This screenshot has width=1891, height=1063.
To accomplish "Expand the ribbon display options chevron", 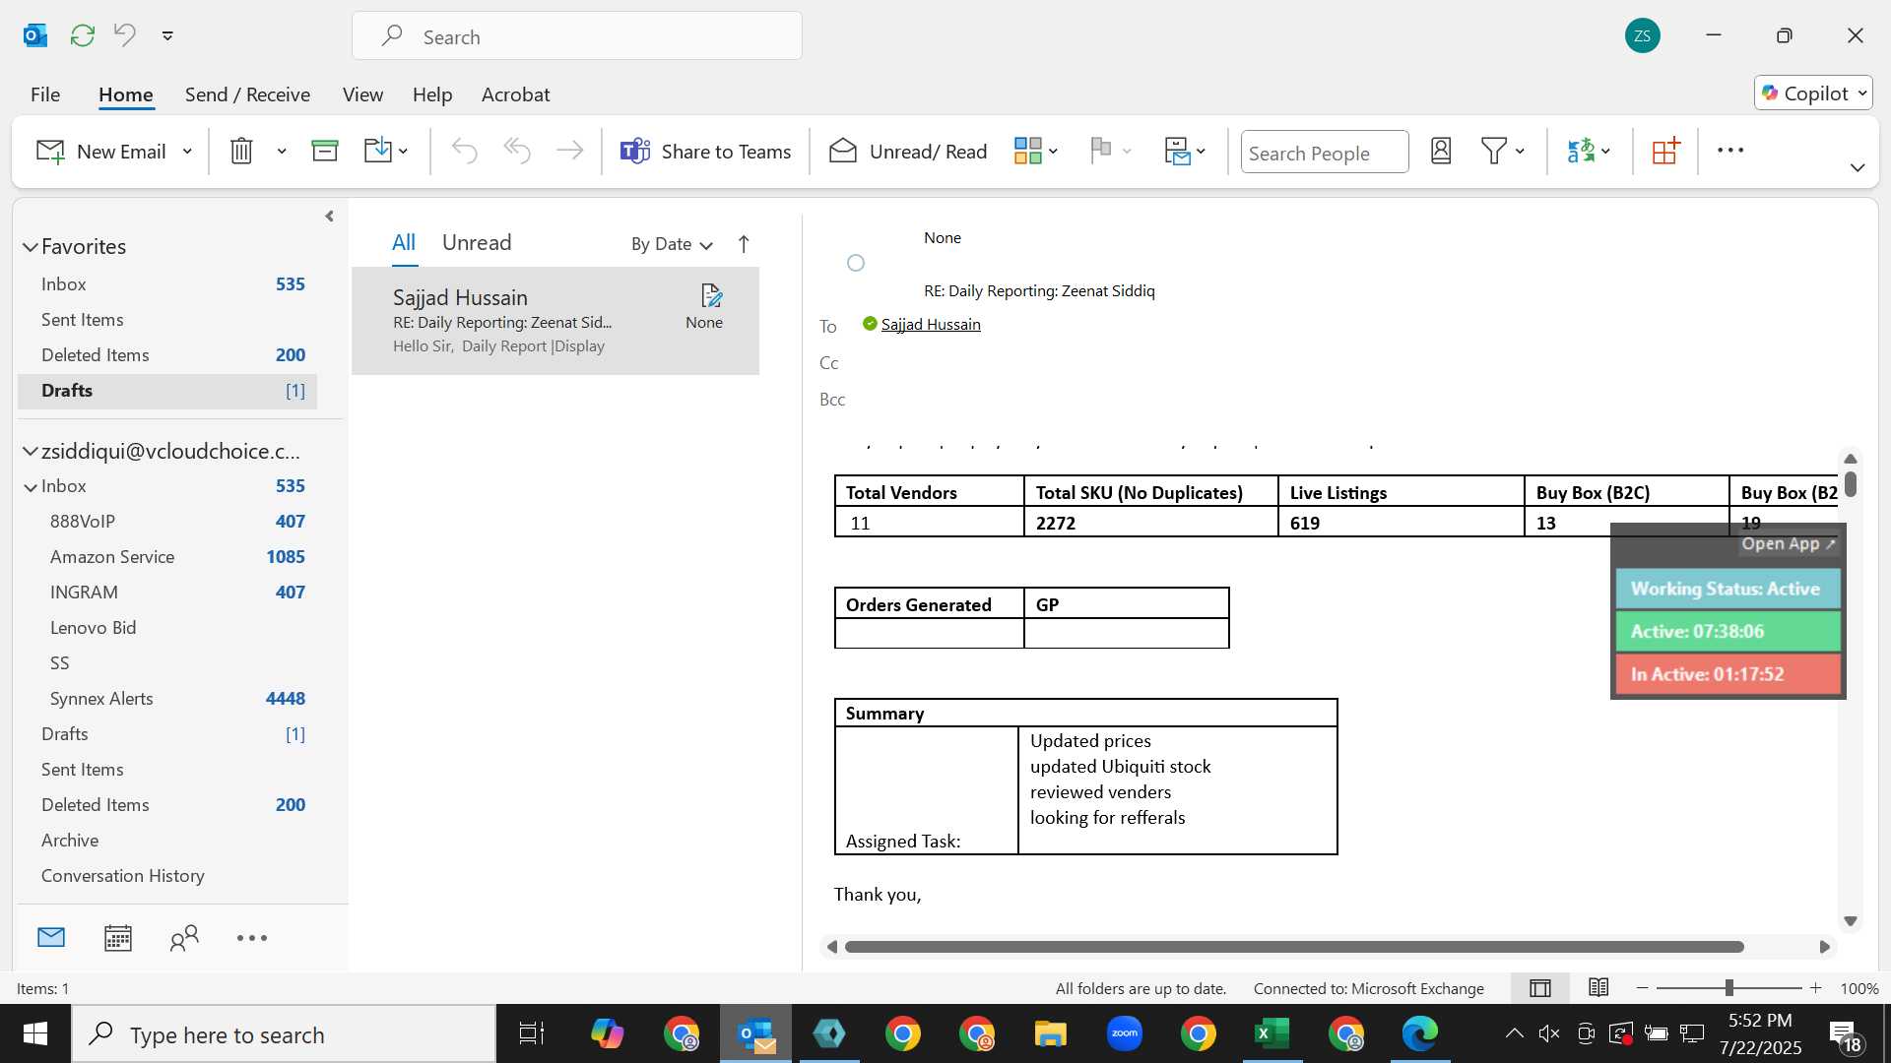I will click(x=1858, y=167).
